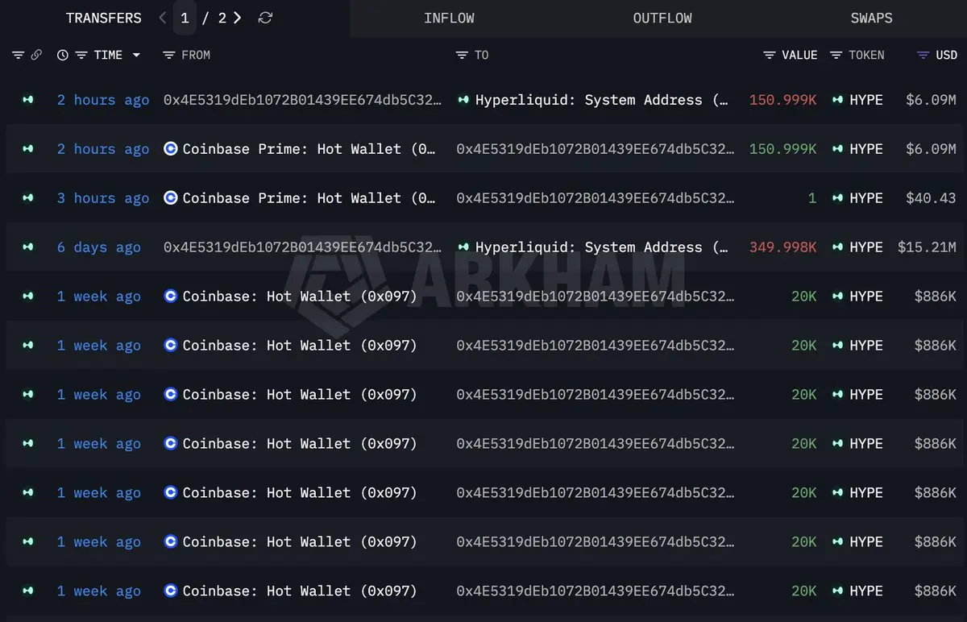The width and height of the screenshot is (967, 622).
Task: Click the red 349.998K value
Action: pyautogui.click(x=782, y=247)
